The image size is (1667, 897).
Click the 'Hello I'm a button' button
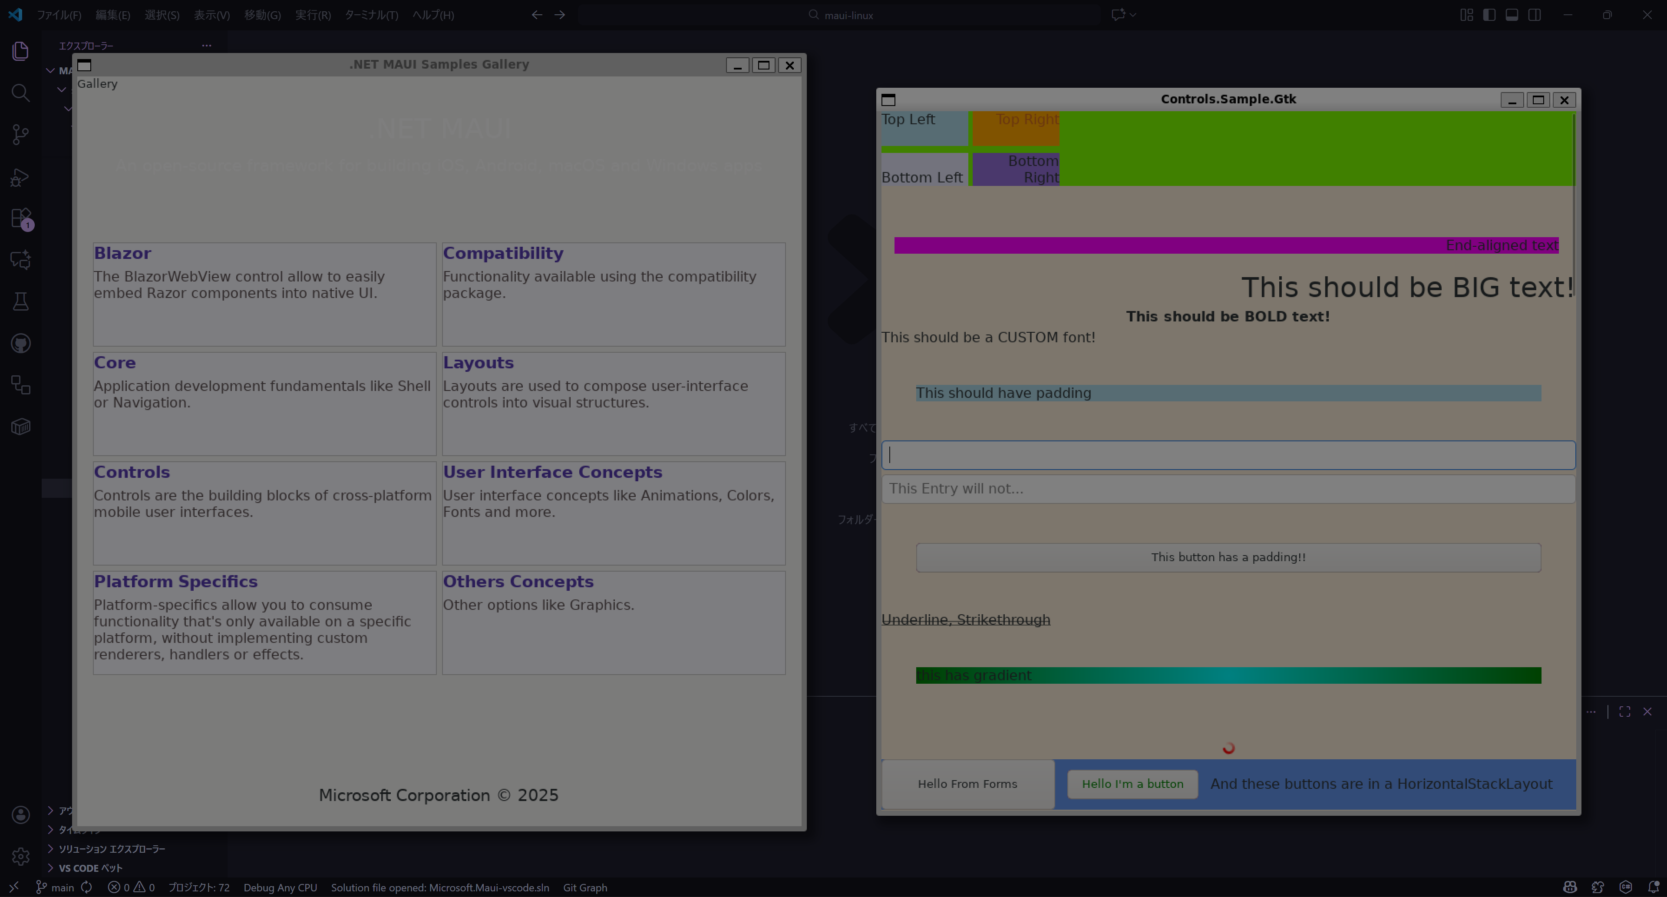(x=1132, y=784)
